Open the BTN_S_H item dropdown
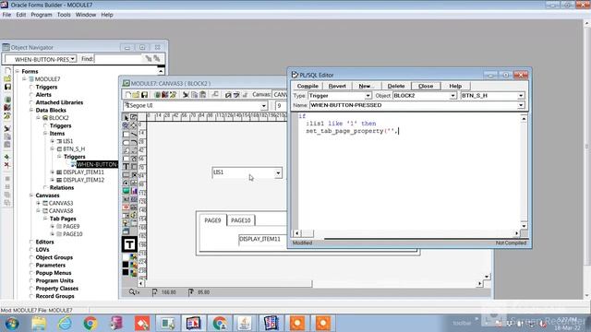 (521, 96)
